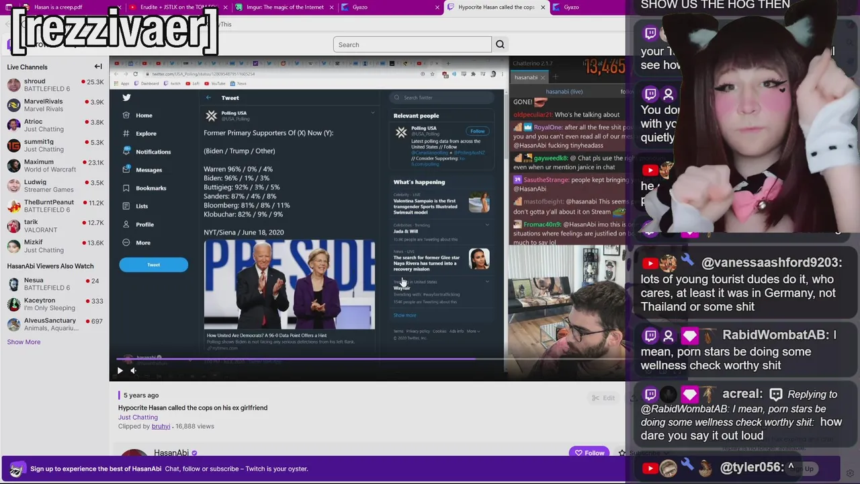This screenshot has height=484, width=860.
Task: Open tarik's VALORANT channel
Action: (x=55, y=226)
